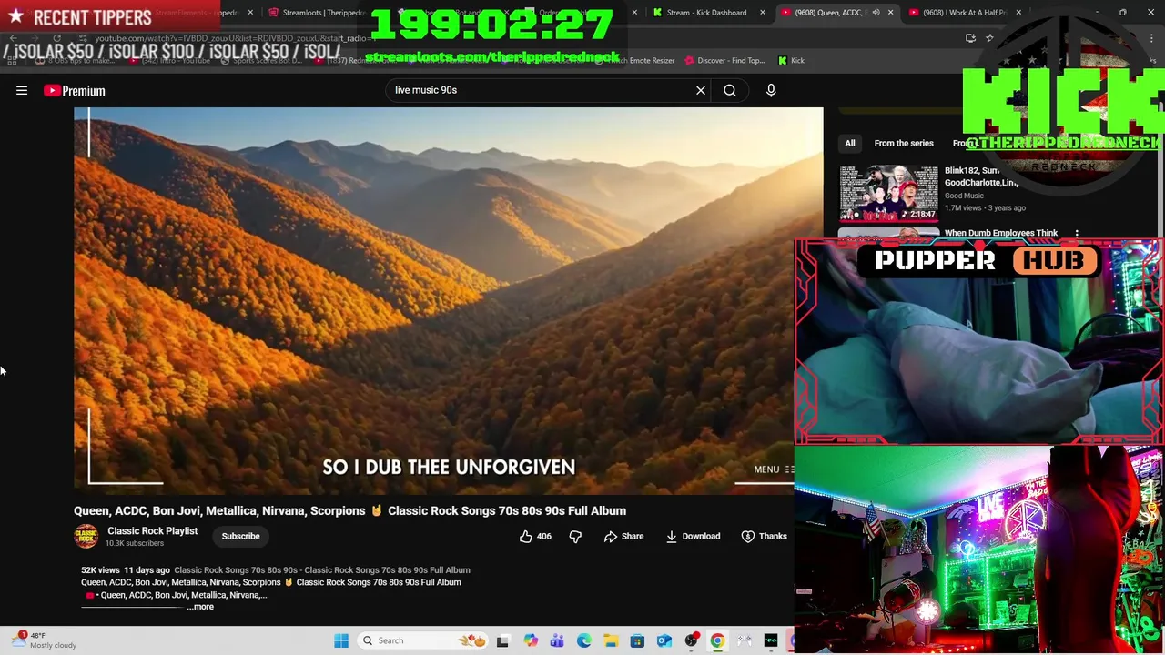Screen dimensions: 1165x655
Task: Share the classic rock video
Action: coord(623,537)
